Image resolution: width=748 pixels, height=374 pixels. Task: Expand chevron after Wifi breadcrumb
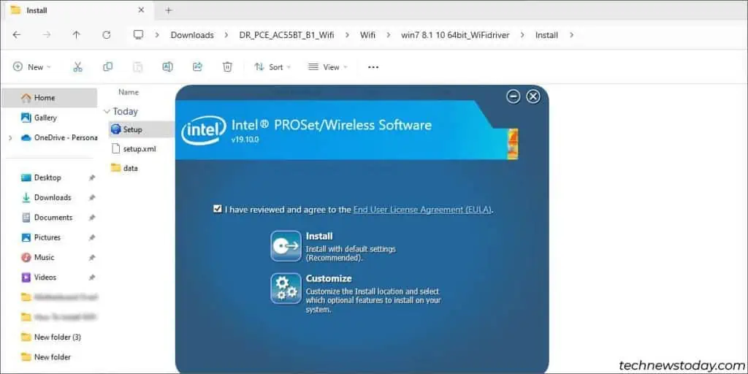pyautogui.click(x=388, y=35)
